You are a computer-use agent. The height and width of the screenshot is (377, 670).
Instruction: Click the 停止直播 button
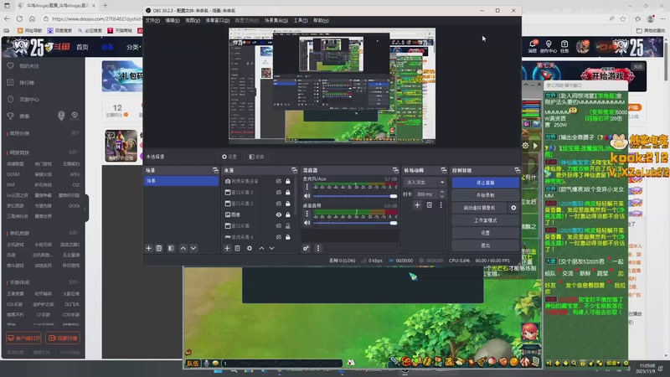[486, 183]
